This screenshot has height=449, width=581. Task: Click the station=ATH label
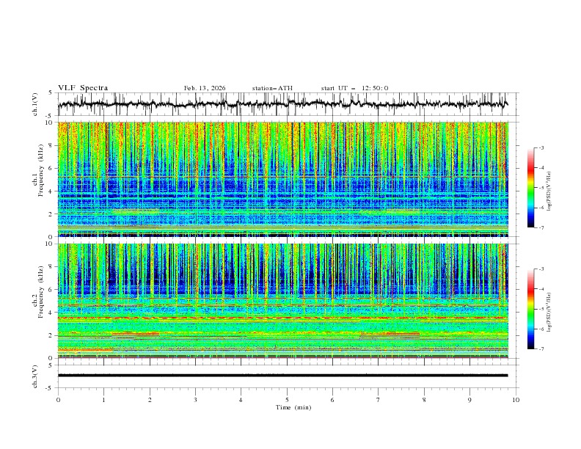272,88
